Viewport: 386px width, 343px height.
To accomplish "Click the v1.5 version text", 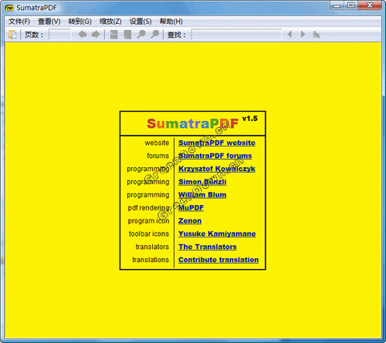I will pyautogui.click(x=250, y=119).
